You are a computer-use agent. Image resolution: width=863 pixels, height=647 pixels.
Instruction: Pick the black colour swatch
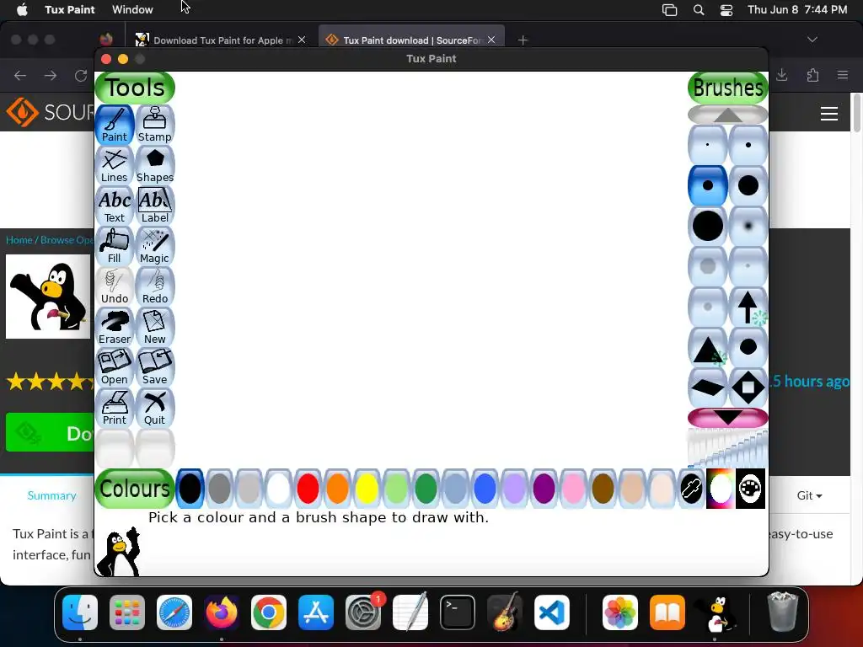[x=190, y=489]
